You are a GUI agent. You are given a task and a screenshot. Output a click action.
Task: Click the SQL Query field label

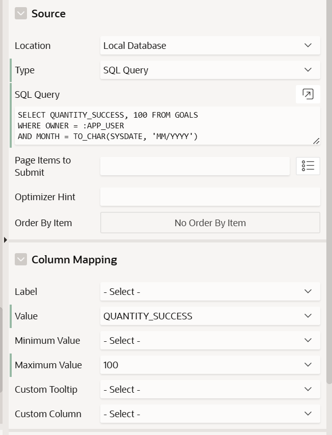(x=37, y=94)
